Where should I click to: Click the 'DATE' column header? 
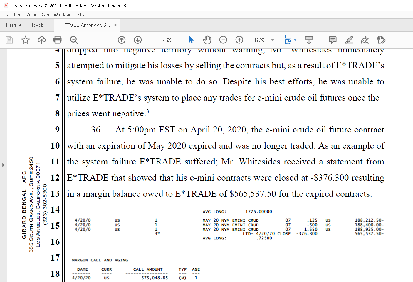click(83, 269)
